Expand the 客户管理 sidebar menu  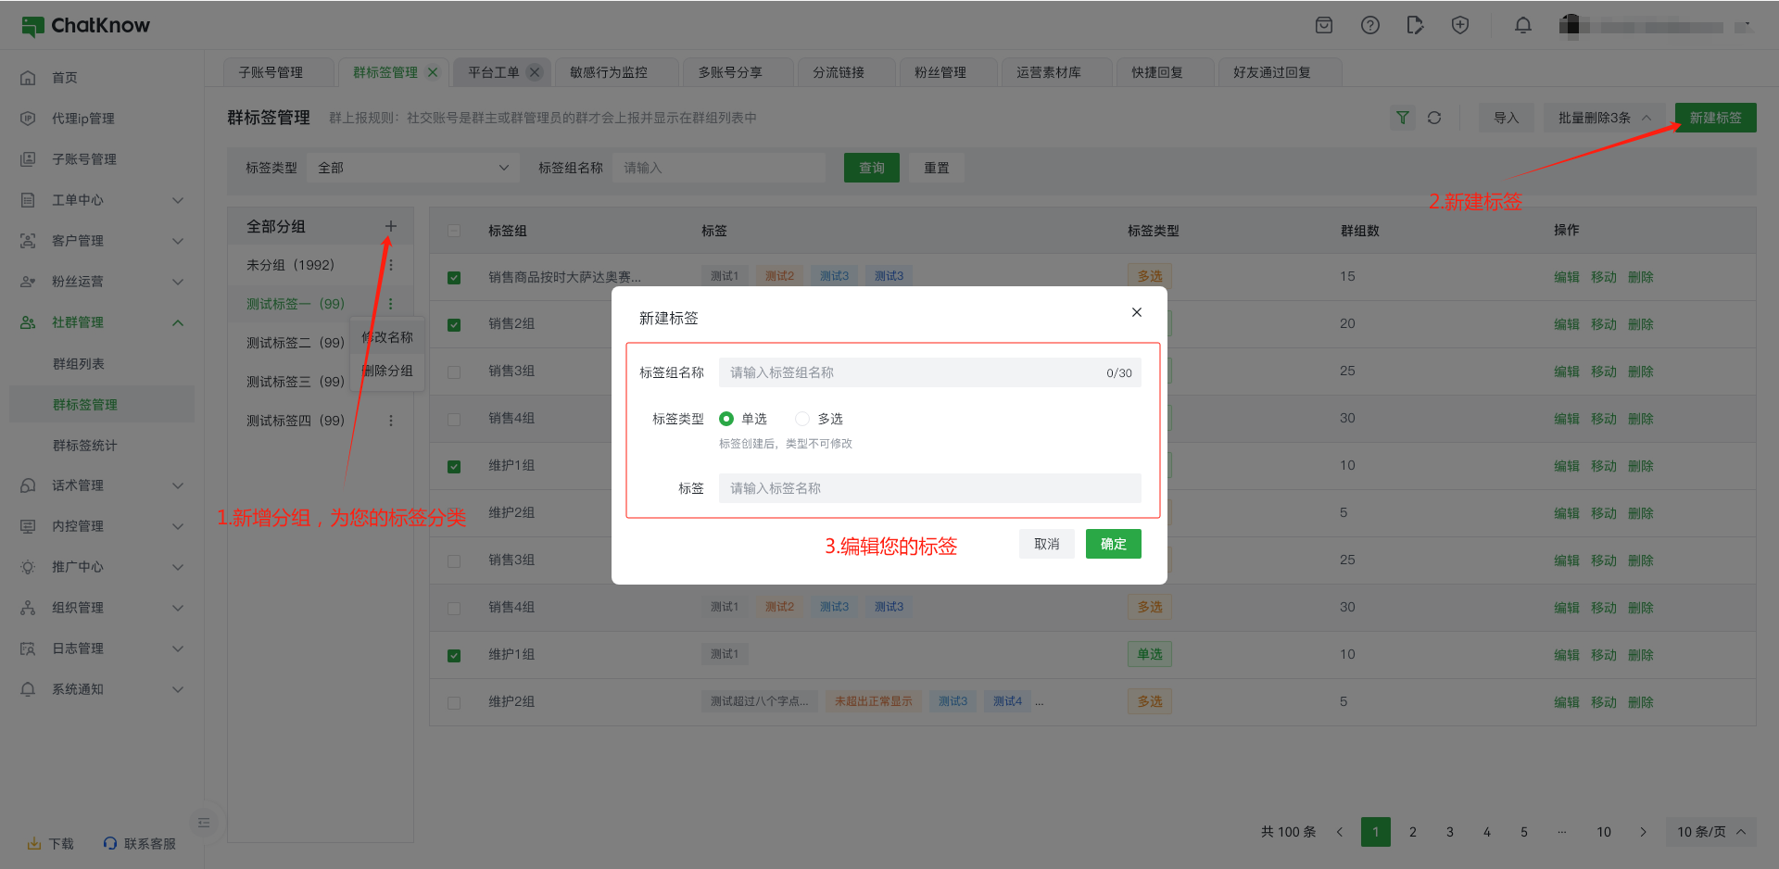(x=102, y=241)
